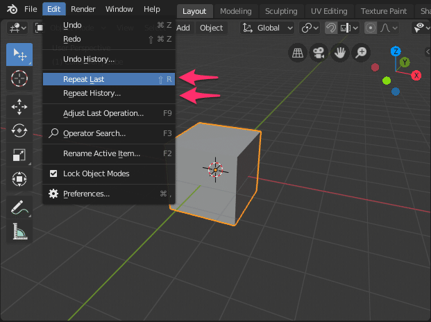This screenshot has width=431, height=322.
Task: Switch to Layout workspace tab
Action: coord(194,11)
